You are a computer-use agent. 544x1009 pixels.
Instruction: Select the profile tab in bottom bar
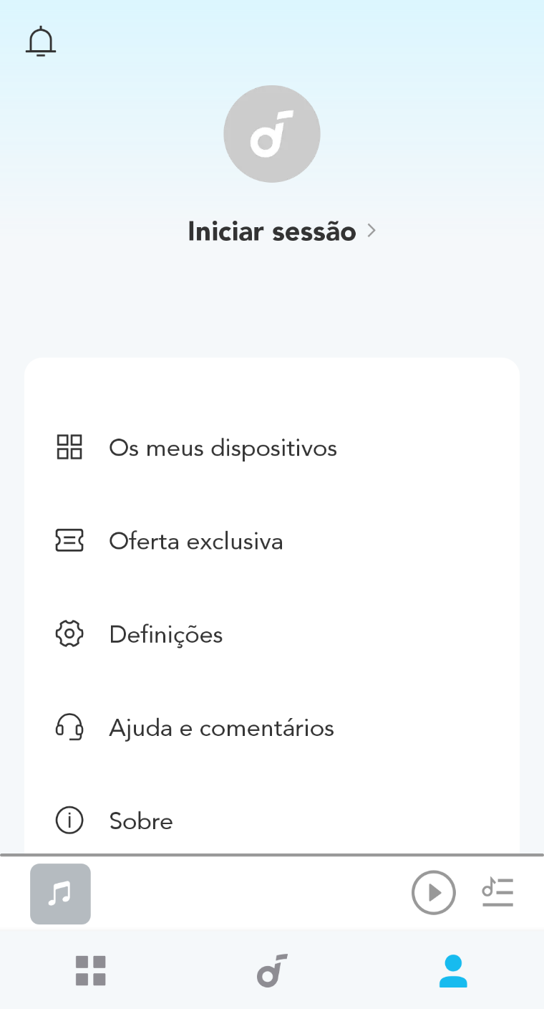pos(453,971)
